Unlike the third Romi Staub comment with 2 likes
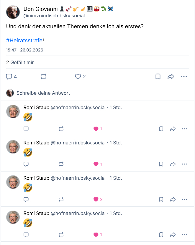The height and width of the screenshot is (245, 195). (x=96, y=199)
